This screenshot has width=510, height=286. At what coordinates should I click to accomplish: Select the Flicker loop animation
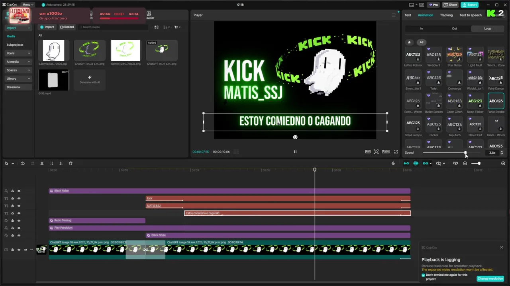pyautogui.click(x=433, y=125)
